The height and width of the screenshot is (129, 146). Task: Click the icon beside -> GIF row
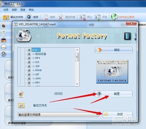click(29, 75)
